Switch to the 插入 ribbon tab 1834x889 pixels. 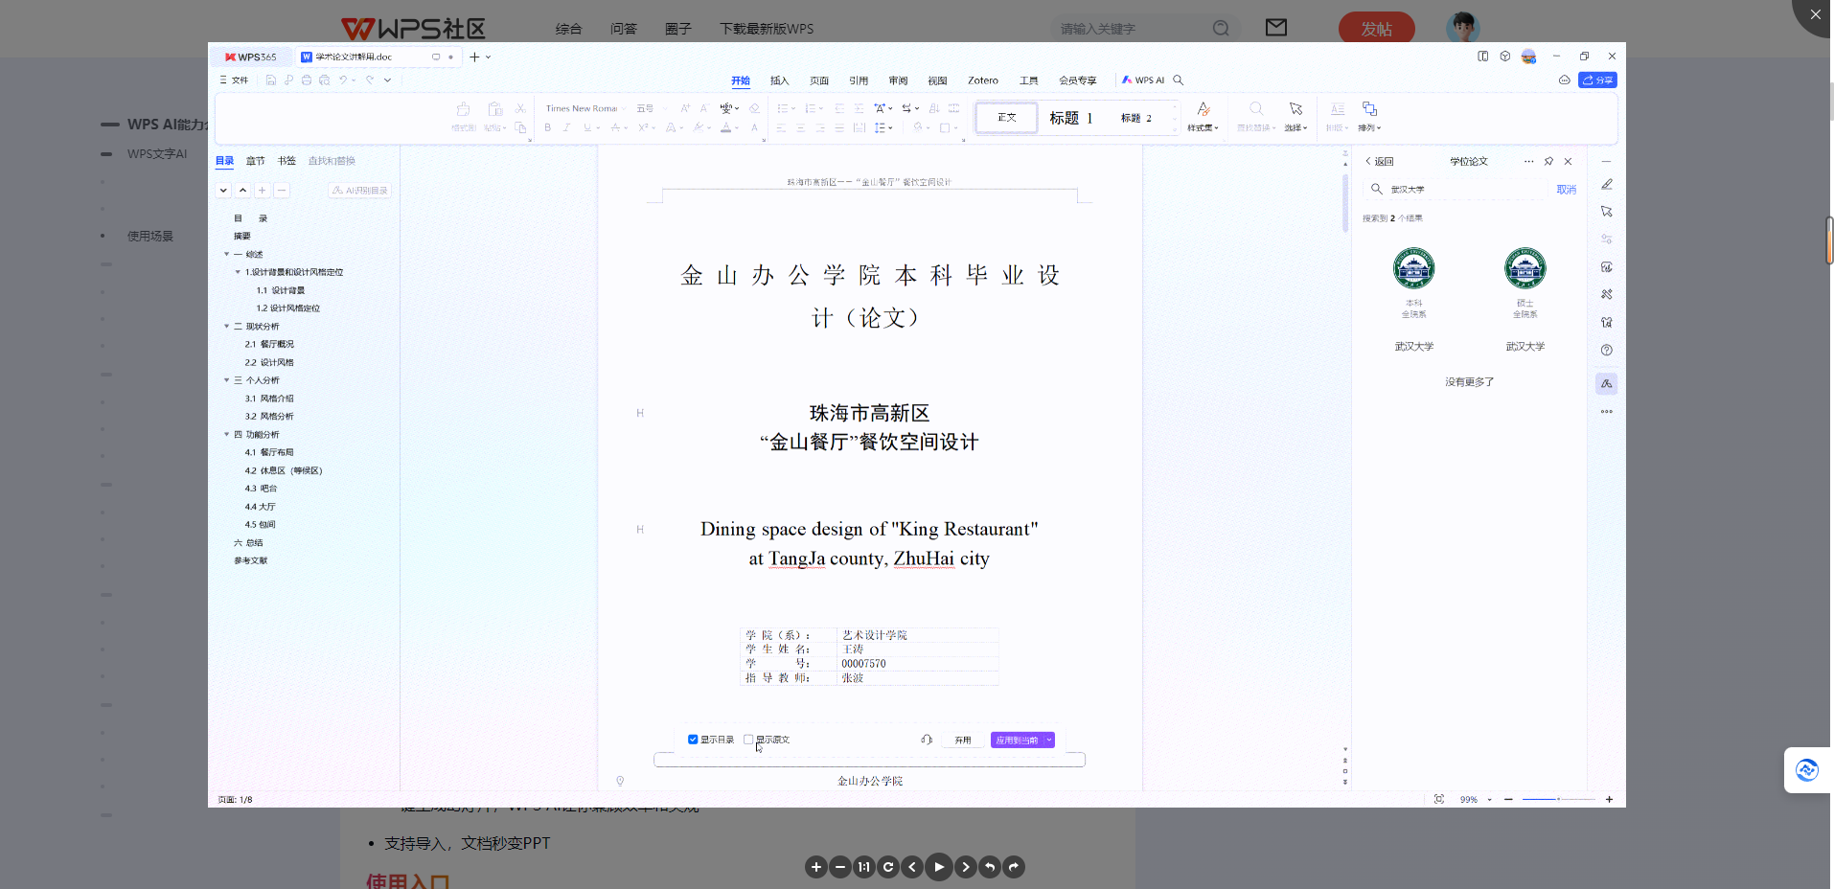click(778, 80)
